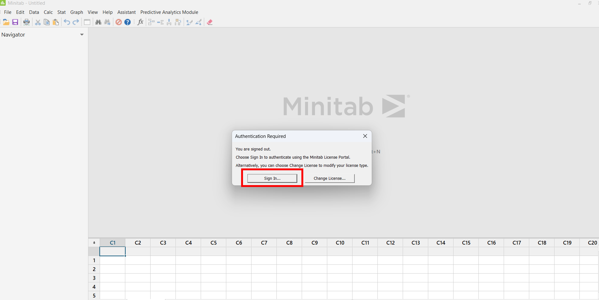Expand the Navigator dropdown arrow

[82, 35]
